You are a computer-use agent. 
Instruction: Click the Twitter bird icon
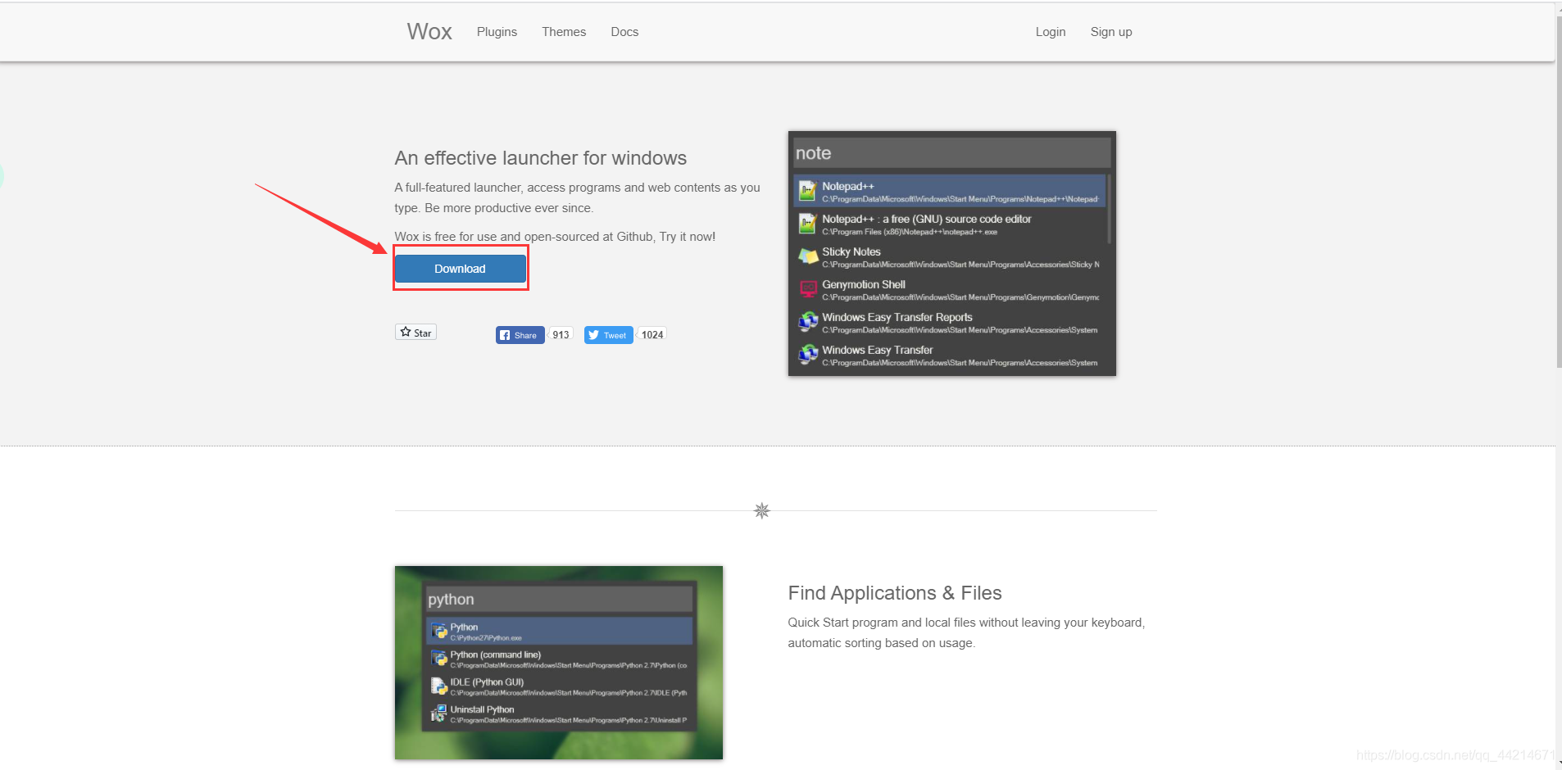[x=593, y=335]
